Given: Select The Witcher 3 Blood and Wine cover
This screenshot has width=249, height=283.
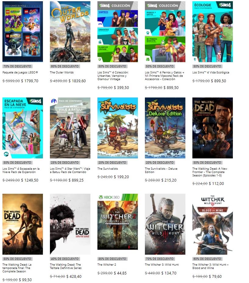Looking at the screenshot, I should [x=212, y=224].
